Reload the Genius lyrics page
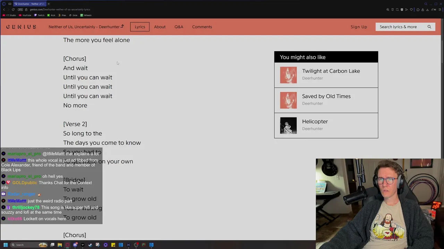This screenshot has height=249, width=444. tap(13, 9)
